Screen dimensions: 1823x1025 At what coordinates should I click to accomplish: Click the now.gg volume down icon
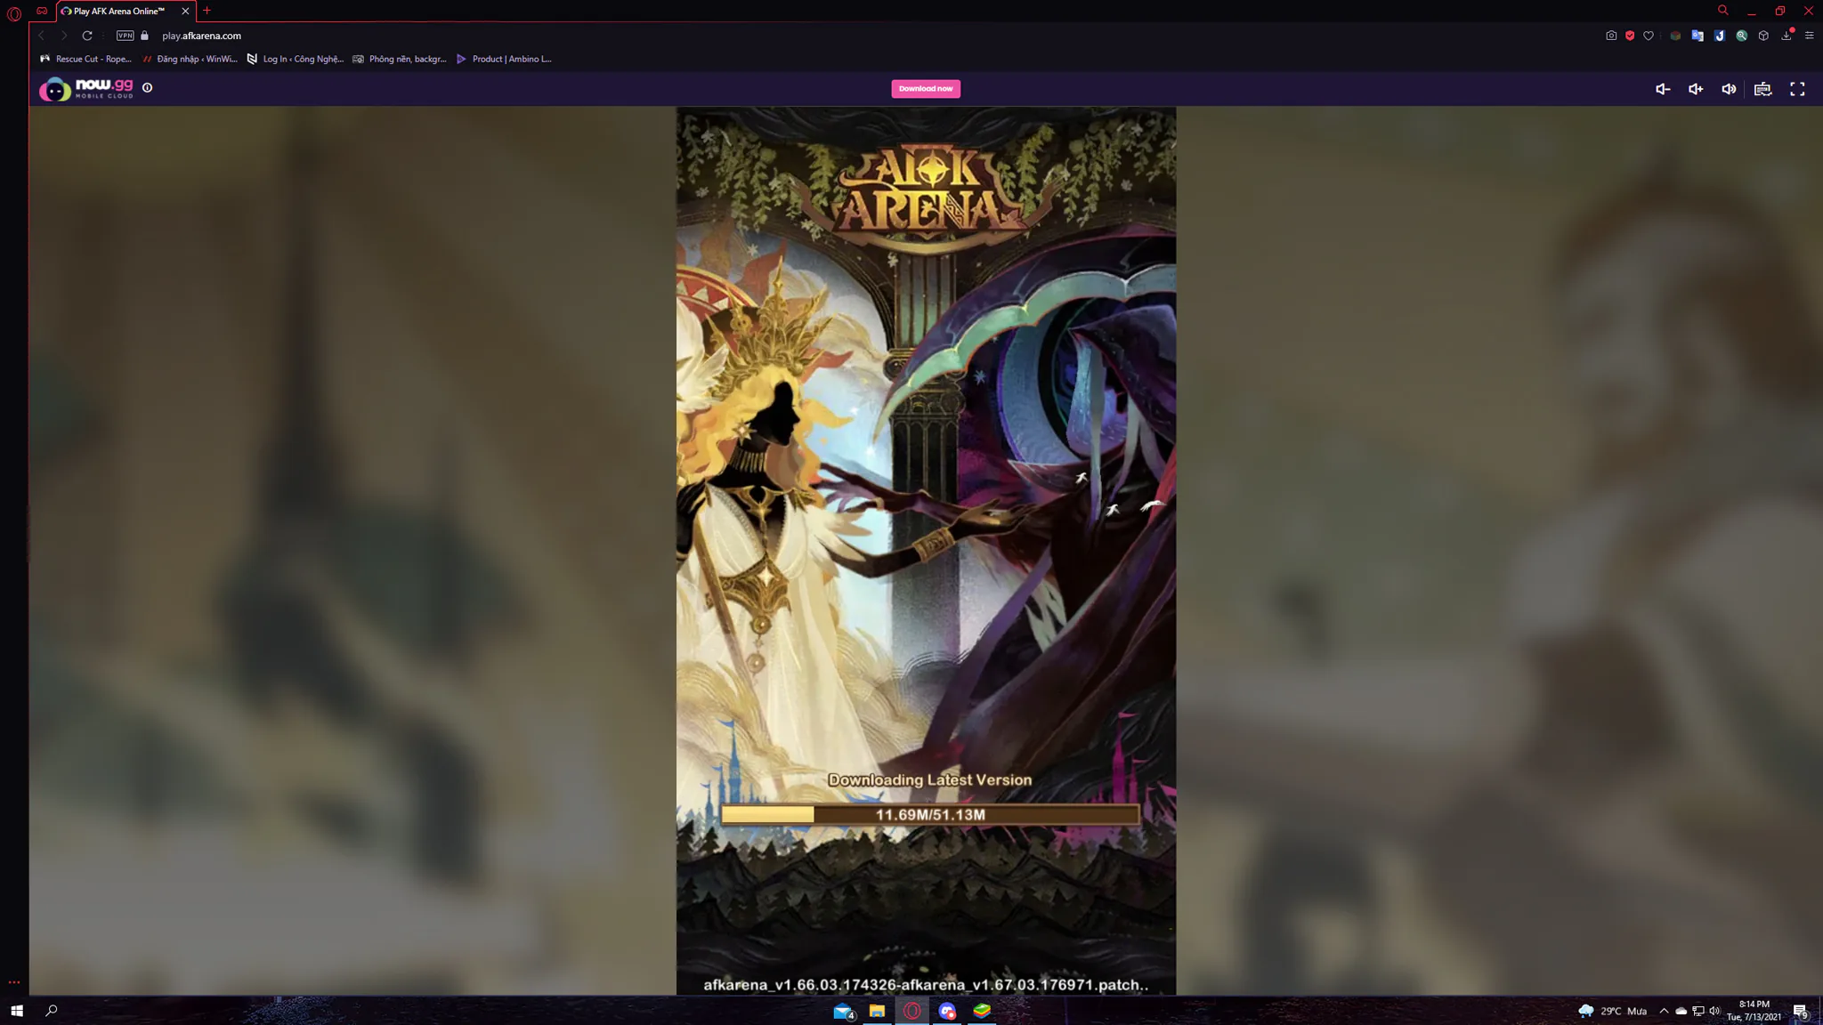point(1662,89)
